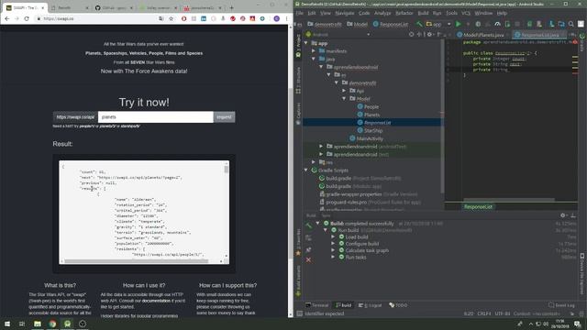Image resolution: width=587 pixels, height=330 pixels.
Task: Click the ResponseList breadcrumb under the editor
Action: click(478, 206)
